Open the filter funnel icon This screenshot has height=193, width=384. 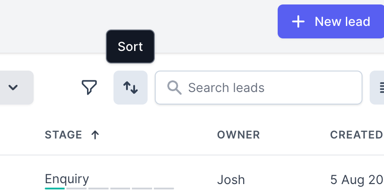pos(89,87)
